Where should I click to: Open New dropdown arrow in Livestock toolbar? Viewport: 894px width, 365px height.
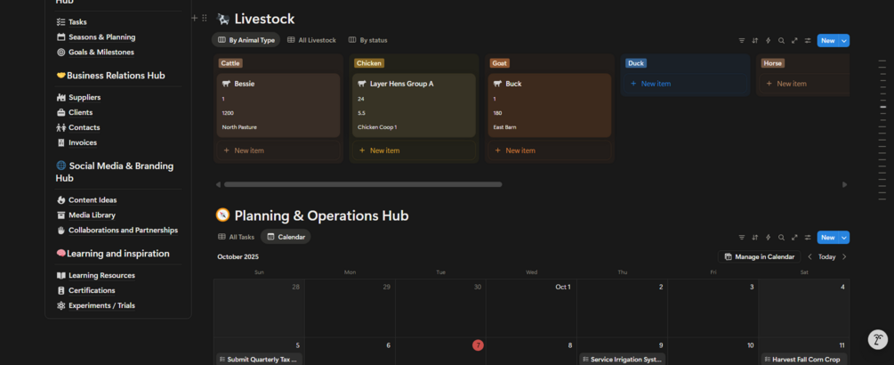(x=844, y=40)
